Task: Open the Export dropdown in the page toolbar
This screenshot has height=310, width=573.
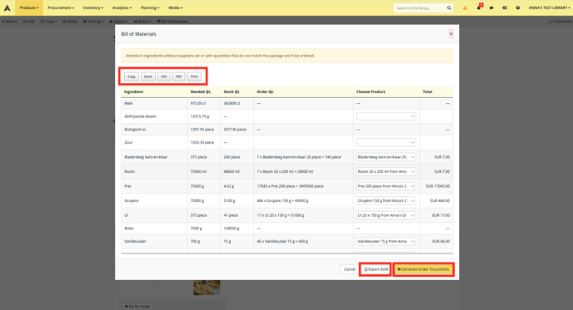Action: pos(118,22)
